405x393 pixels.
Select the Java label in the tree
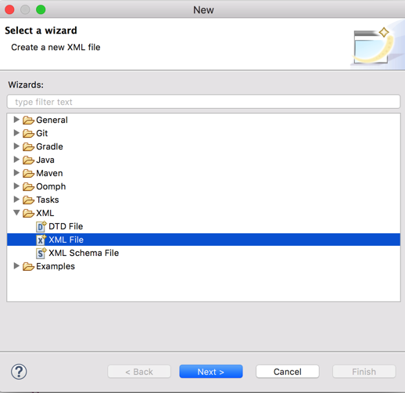[45, 160]
